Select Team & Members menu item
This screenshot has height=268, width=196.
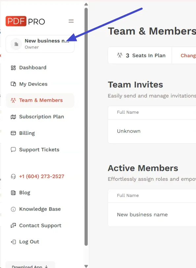(40, 100)
